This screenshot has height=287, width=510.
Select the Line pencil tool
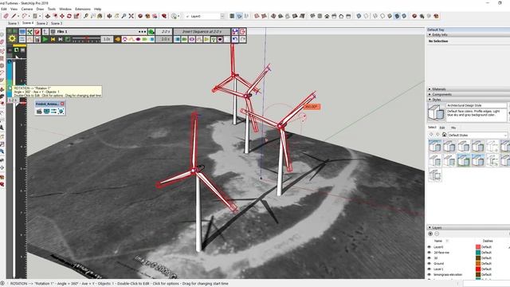coord(14,16)
